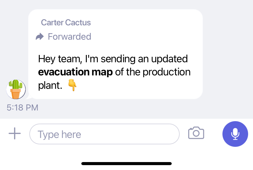Click the orange pot in avatar
This screenshot has width=253, height=170.
click(x=16, y=93)
